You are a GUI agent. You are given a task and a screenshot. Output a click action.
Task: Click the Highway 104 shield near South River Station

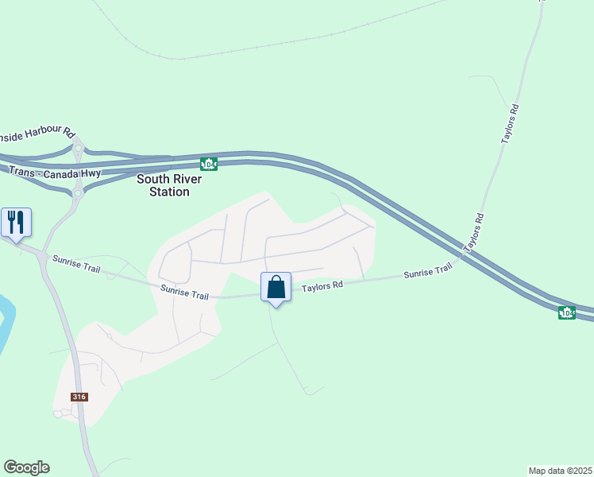209,165
